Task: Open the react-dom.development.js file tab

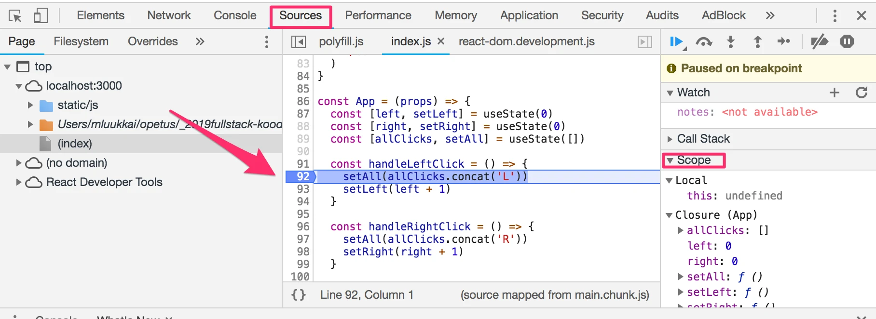Action: pos(527,41)
